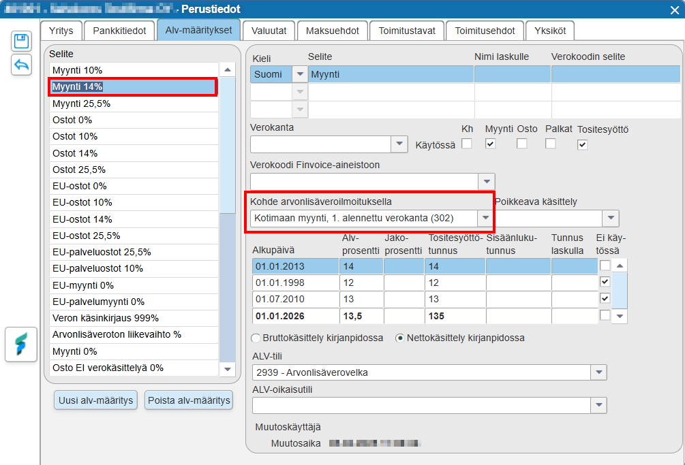The image size is (685, 465).
Task: Open the third row Kieli dropdown
Action: pyautogui.click(x=300, y=109)
